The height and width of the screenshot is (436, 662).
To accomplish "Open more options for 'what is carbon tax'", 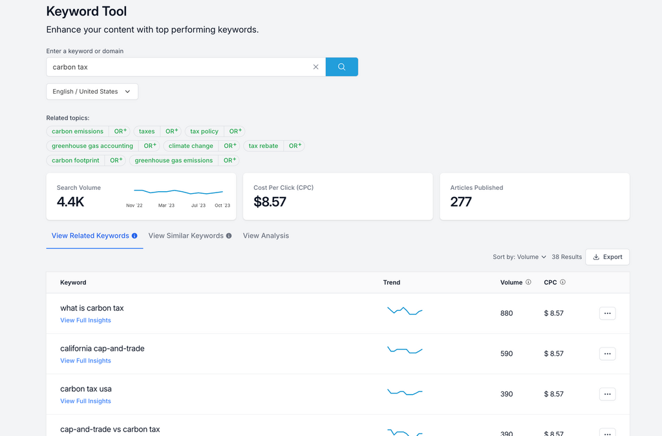I will pyautogui.click(x=607, y=313).
